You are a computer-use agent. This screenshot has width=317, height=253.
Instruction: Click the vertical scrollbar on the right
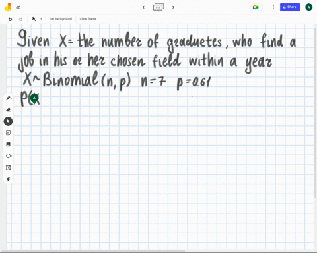(x=316, y=112)
